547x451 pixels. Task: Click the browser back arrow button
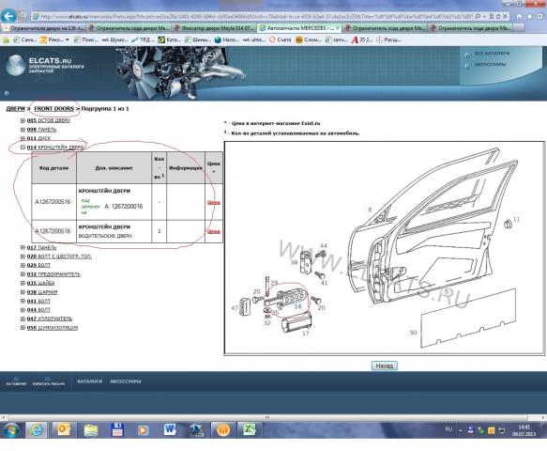(8, 16)
